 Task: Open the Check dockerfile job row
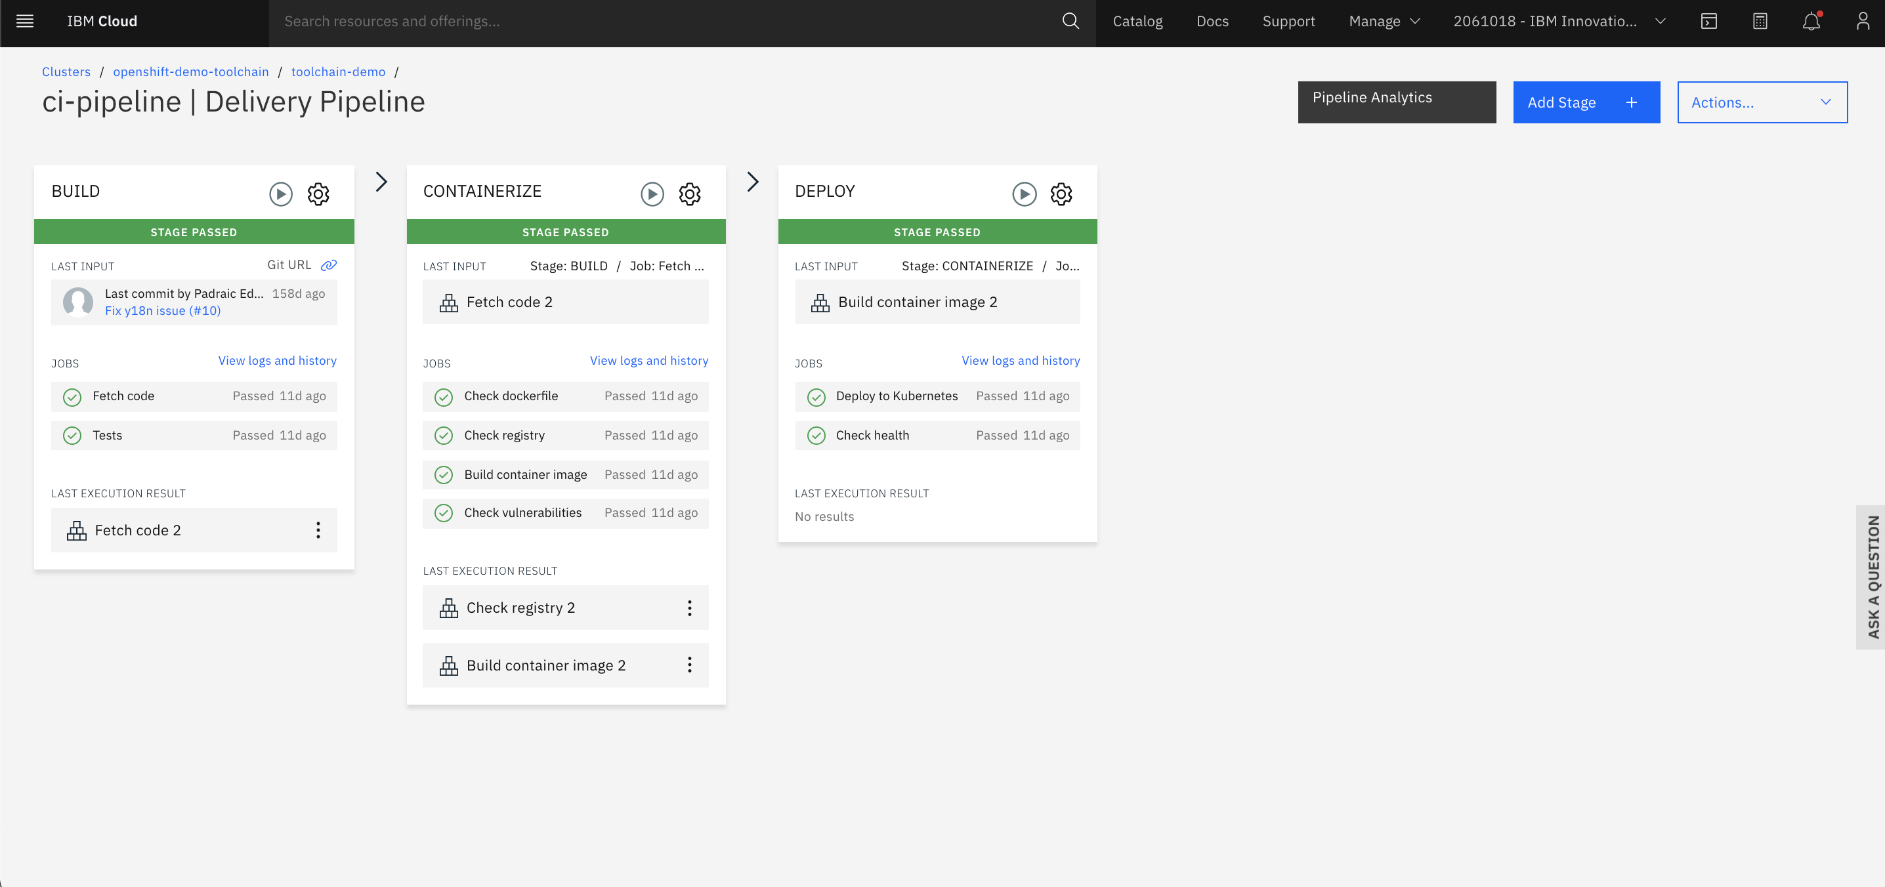(566, 396)
